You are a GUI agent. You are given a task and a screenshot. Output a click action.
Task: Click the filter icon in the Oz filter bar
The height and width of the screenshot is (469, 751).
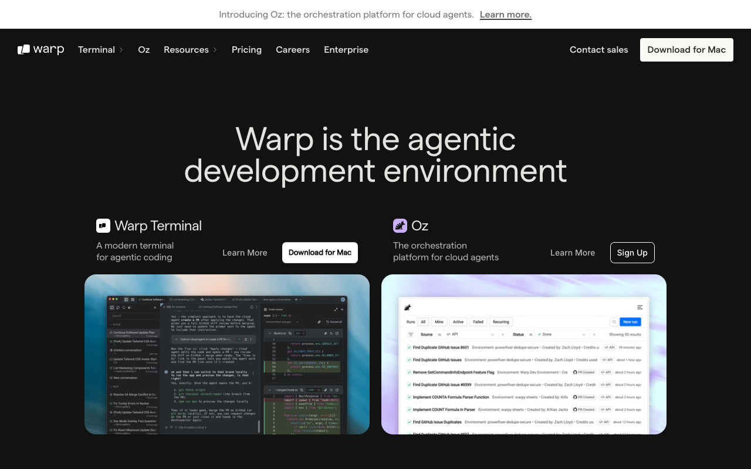pyautogui.click(x=410, y=334)
